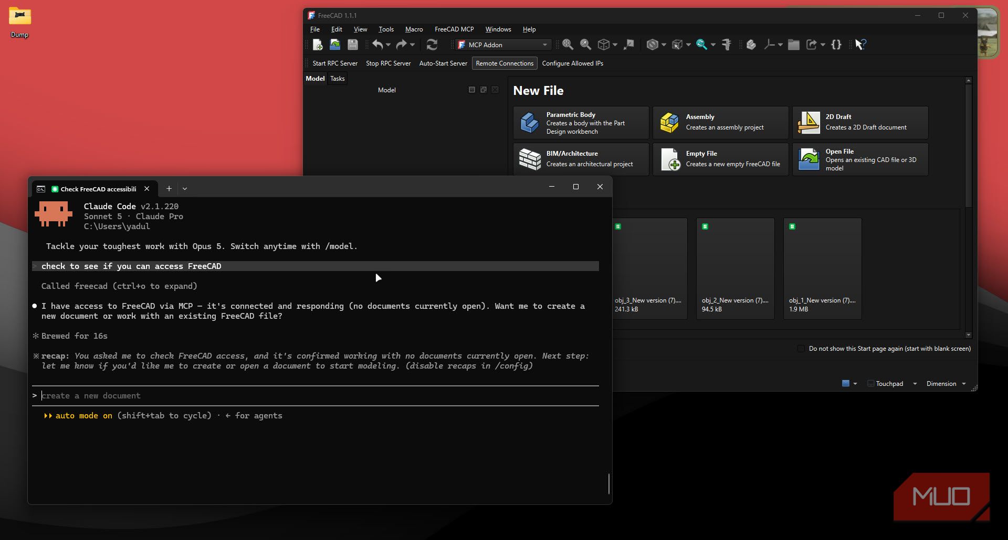Open the Dump folder on the desktop
1008x540 pixels.
[20, 23]
